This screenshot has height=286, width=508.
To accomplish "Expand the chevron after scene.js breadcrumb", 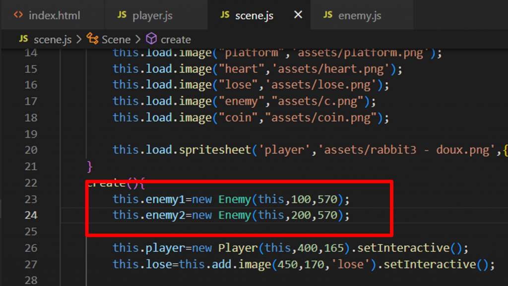I will click(x=79, y=40).
